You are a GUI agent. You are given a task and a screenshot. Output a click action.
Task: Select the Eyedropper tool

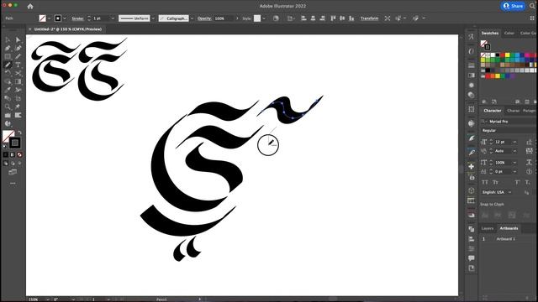(x=8, y=90)
